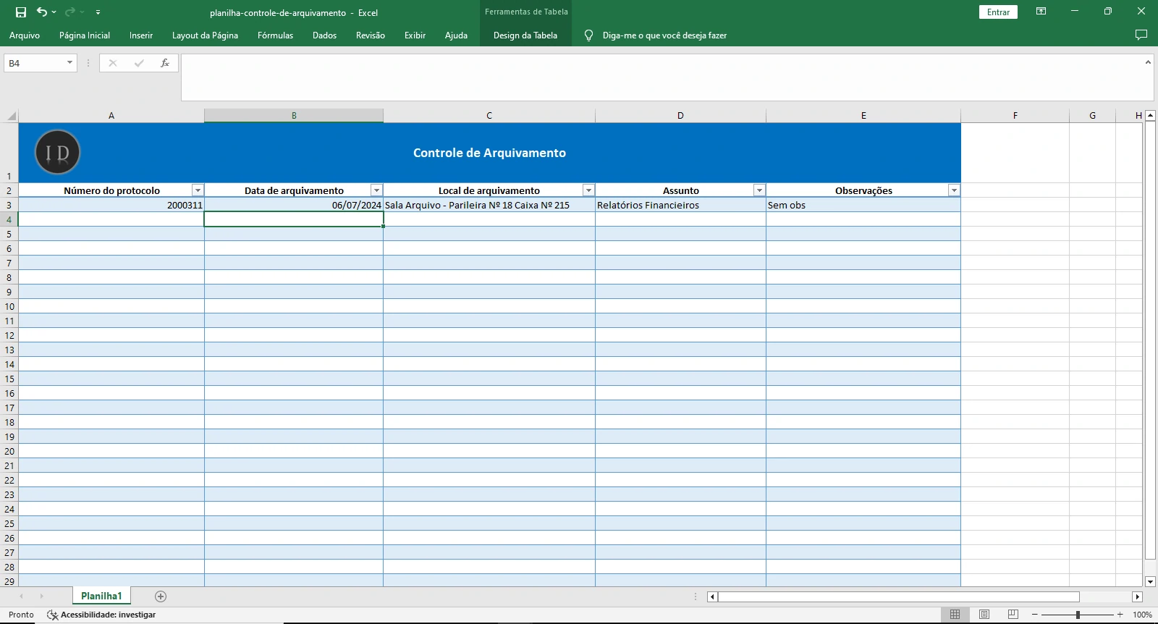Click the Redo icon
Image resolution: width=1158 pixels, height=624 pixels.
click(x=69, y=12)
